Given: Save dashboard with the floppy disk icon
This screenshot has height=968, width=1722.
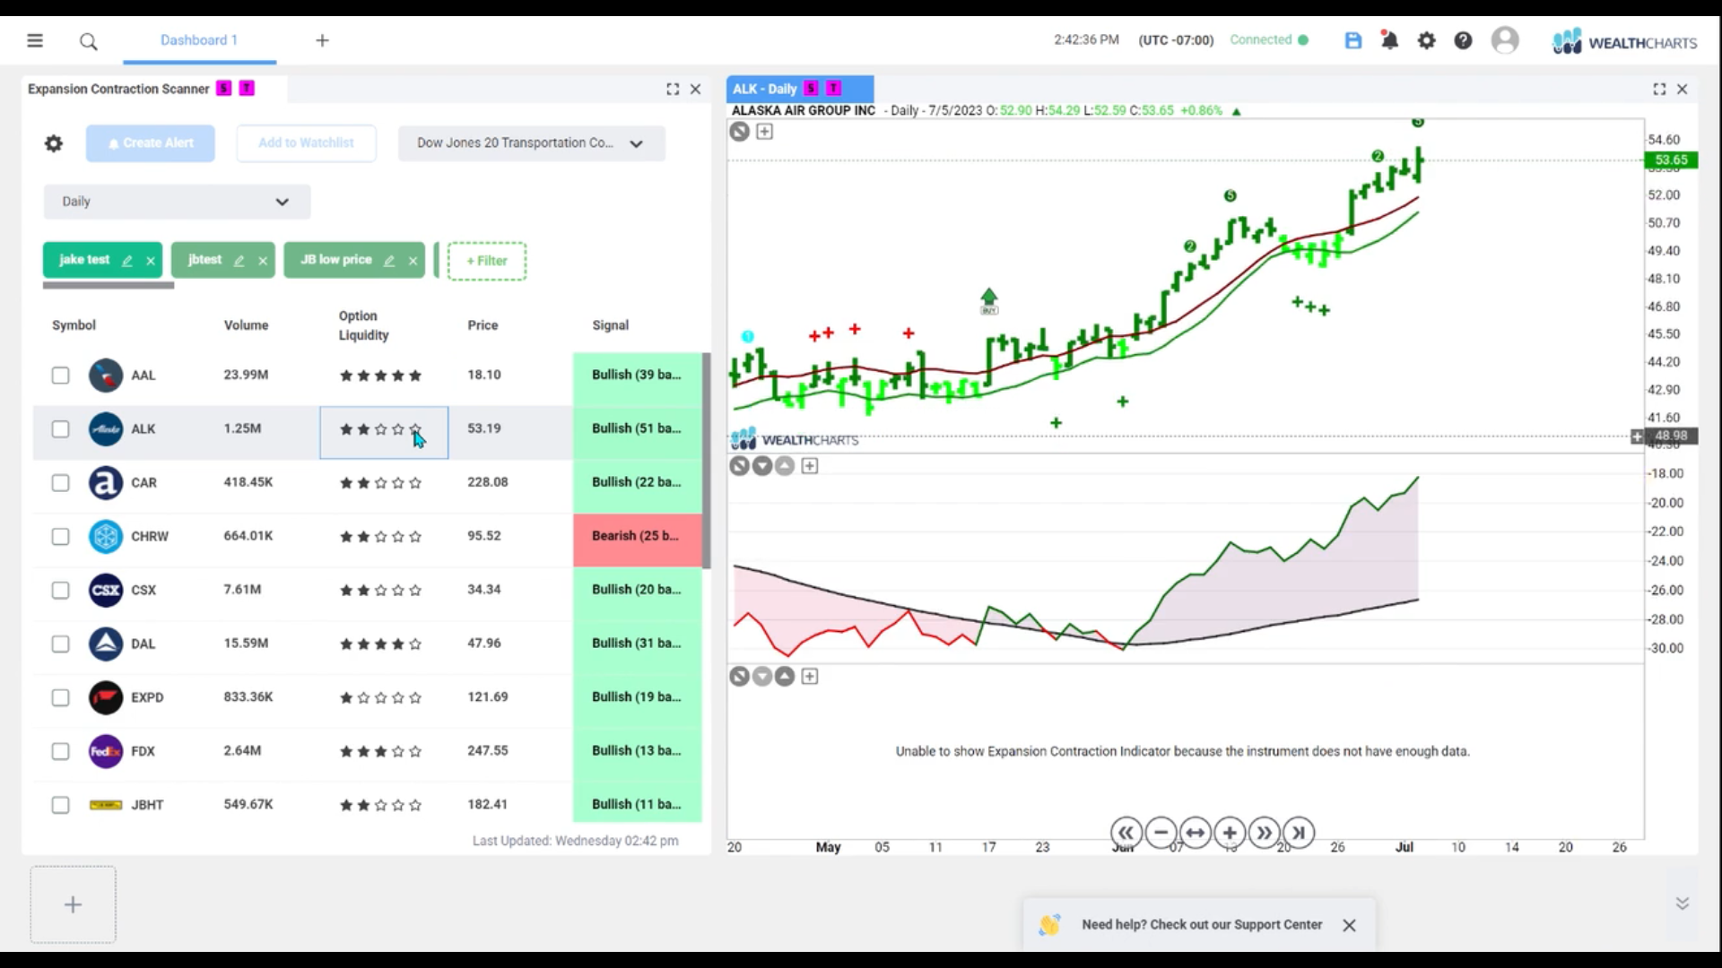Looking at the screenshot, I should point(1353,40).
